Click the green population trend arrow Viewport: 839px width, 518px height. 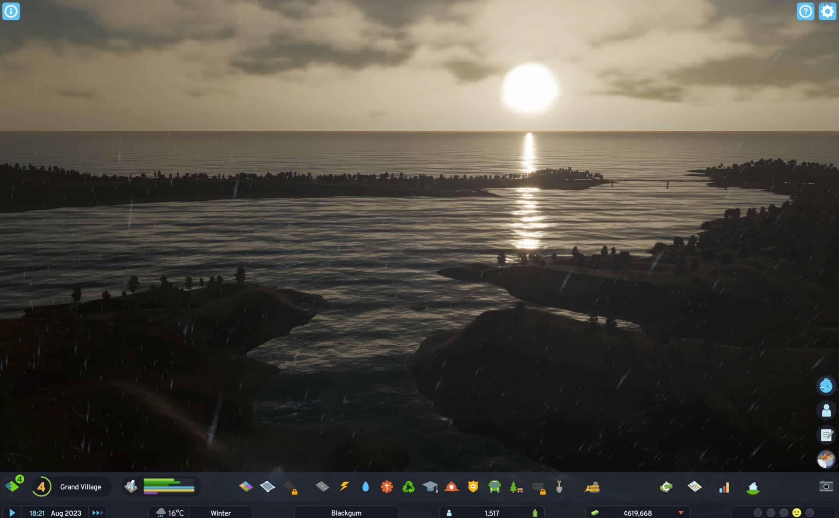click(535, 513)
